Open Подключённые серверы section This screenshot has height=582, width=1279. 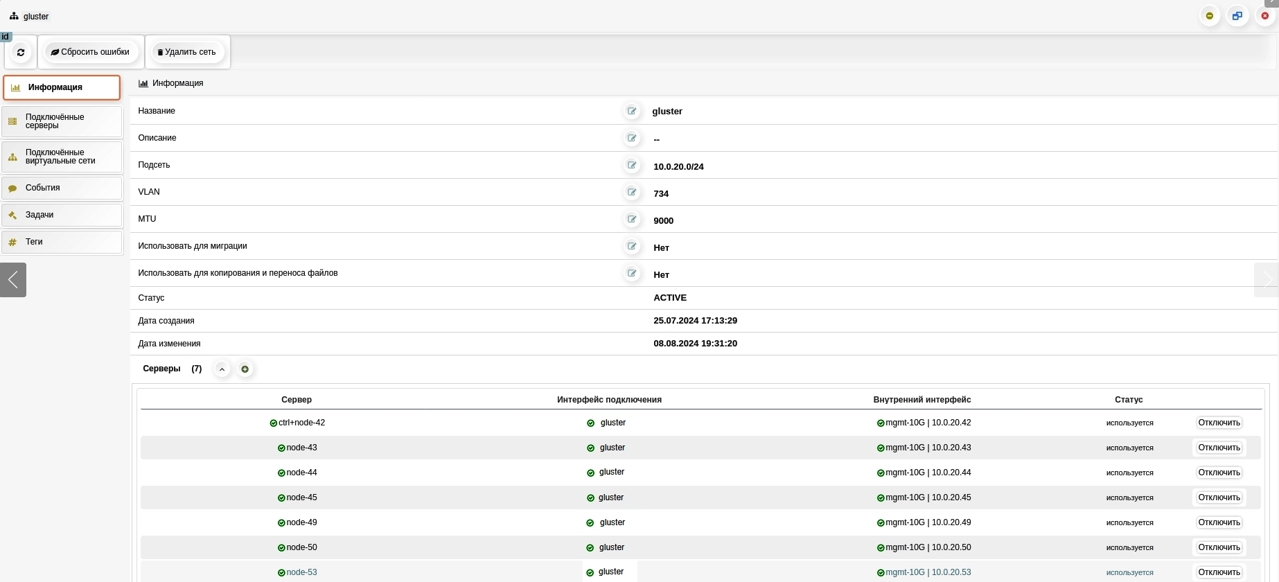tap(62, 121)
